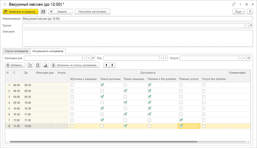
Task: Enable Услуги без доплаты in row 8
Action: [x=204, y=126]
